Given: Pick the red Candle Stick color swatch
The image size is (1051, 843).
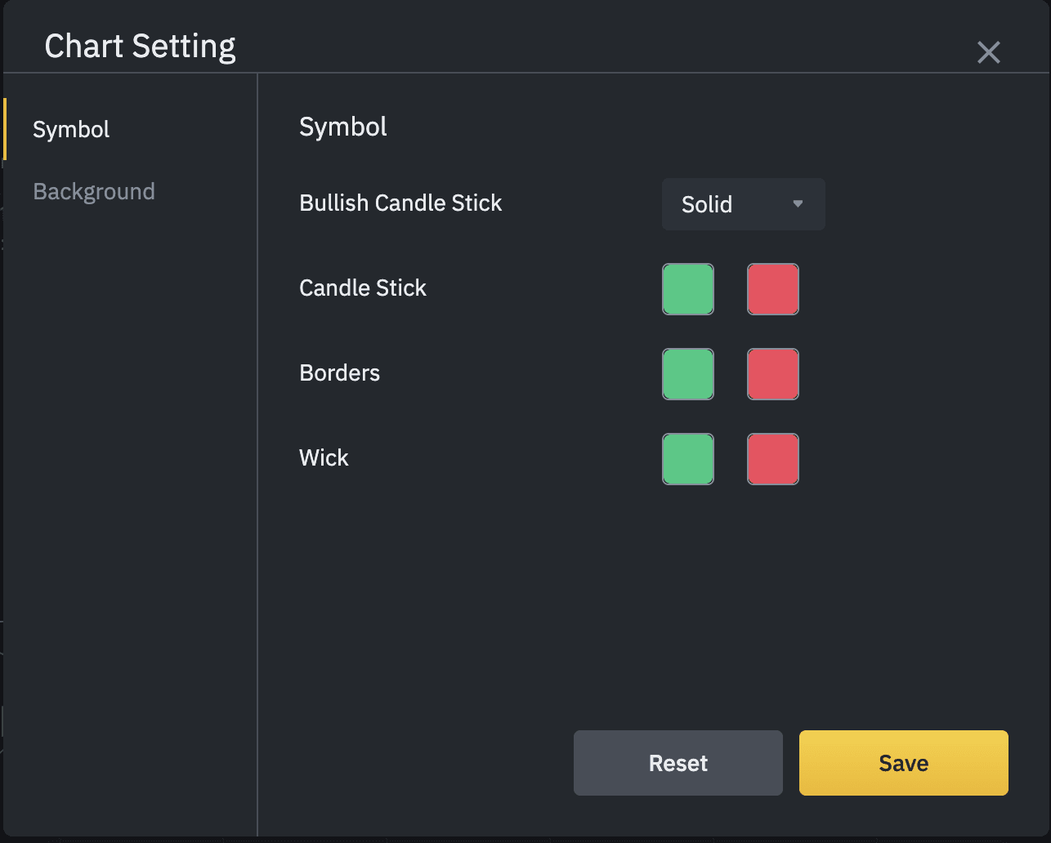Looking at the screenshot, I should (772, 289).
